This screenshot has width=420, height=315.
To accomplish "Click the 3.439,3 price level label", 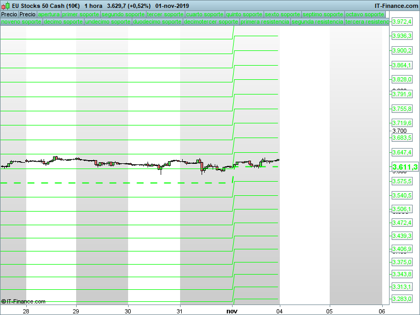I will pos(402,236).
